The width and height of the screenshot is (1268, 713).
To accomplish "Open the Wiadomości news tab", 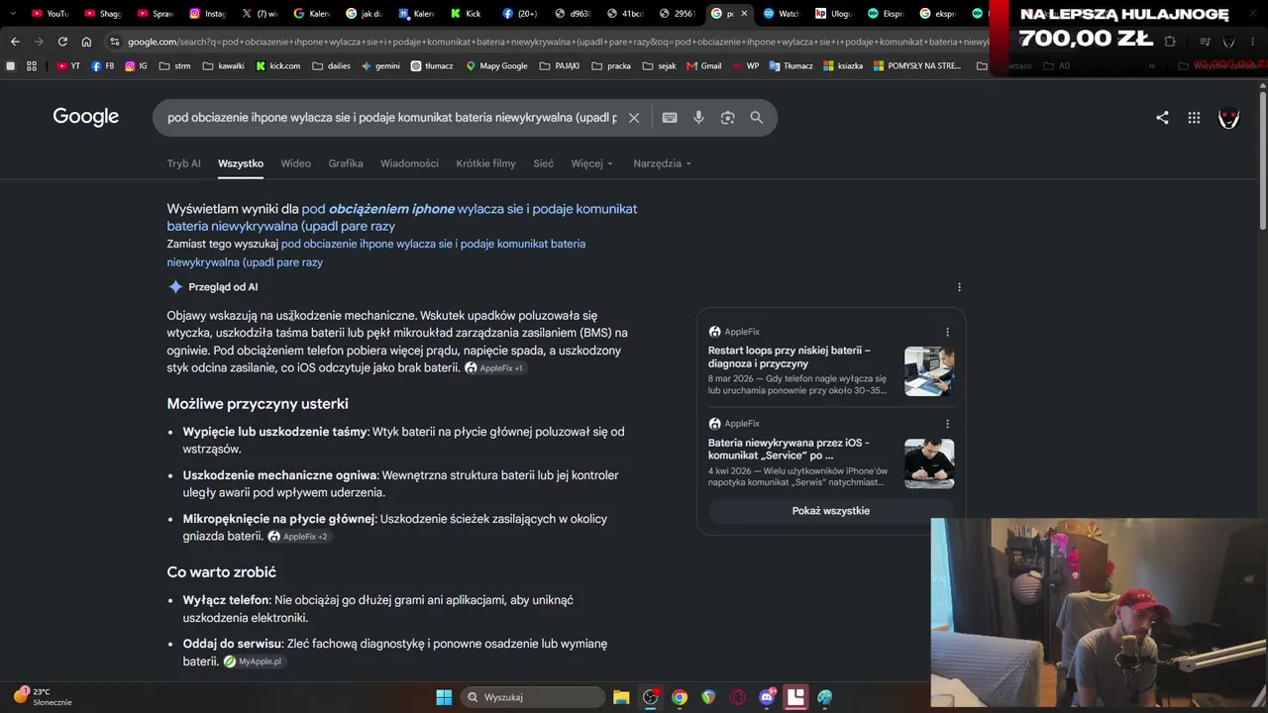I will (x=409, y=163).
